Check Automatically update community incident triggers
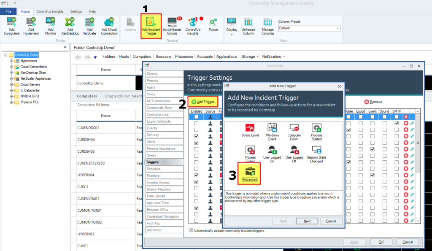Image resolution: width=432 pixels, height=251 pixels. 191,230
